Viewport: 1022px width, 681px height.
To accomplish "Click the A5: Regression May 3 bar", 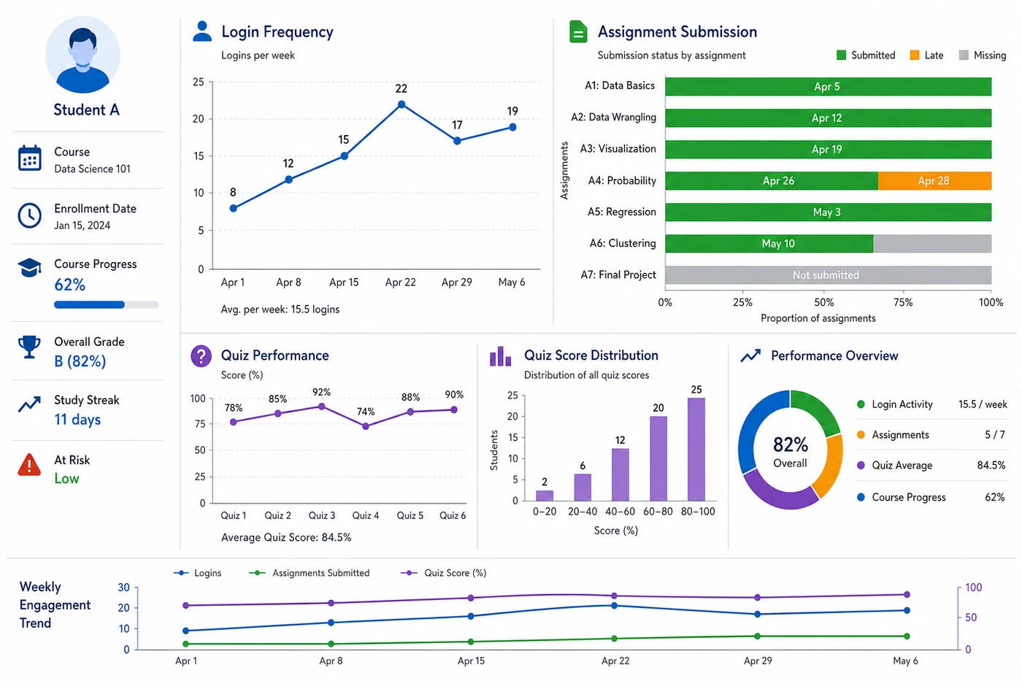I will click(828, 212).
